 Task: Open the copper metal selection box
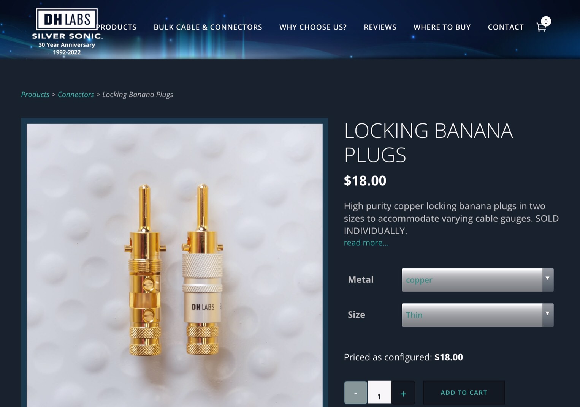pyautogui.click(x=477, y=280)
